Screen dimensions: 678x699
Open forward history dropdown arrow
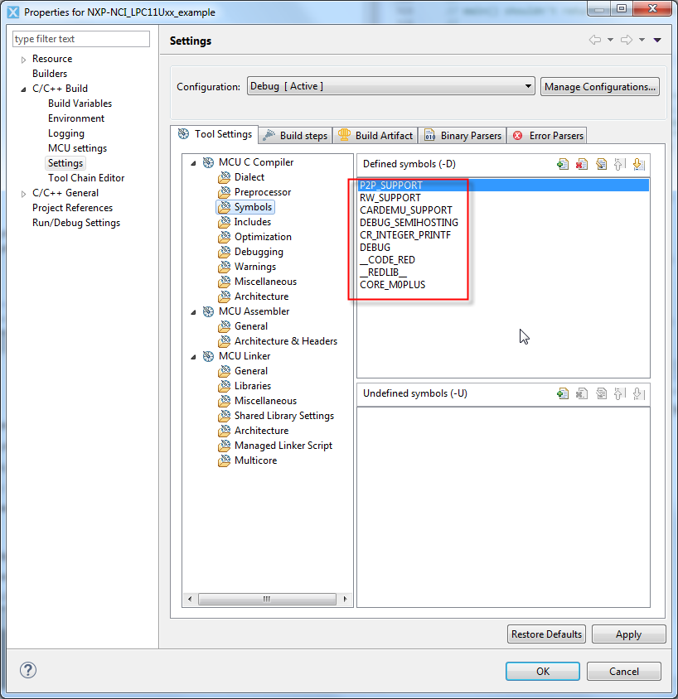[x=642, y=40]
